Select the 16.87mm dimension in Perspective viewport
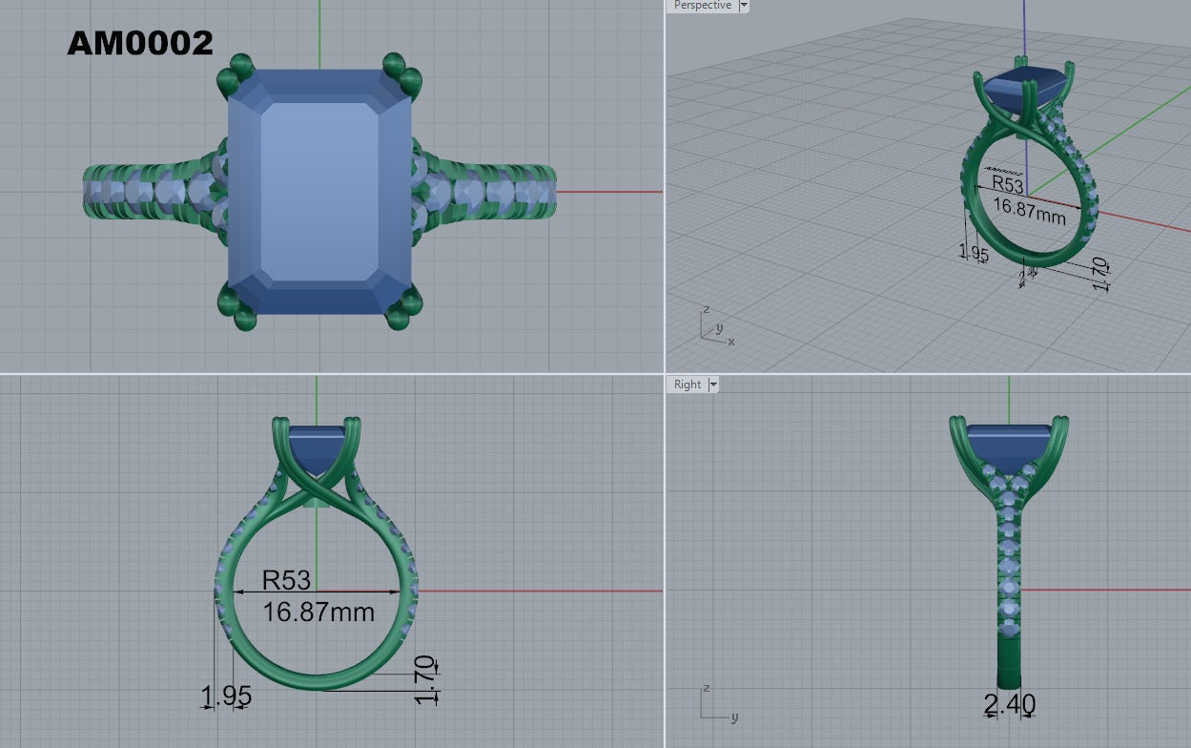 point(1029,210)
